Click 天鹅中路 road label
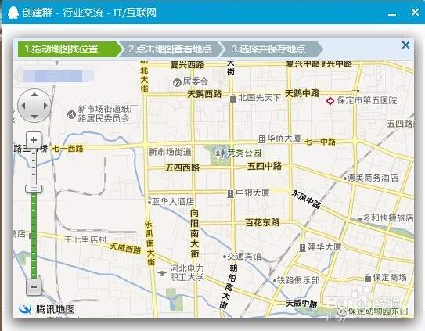 tap(302, 93)
